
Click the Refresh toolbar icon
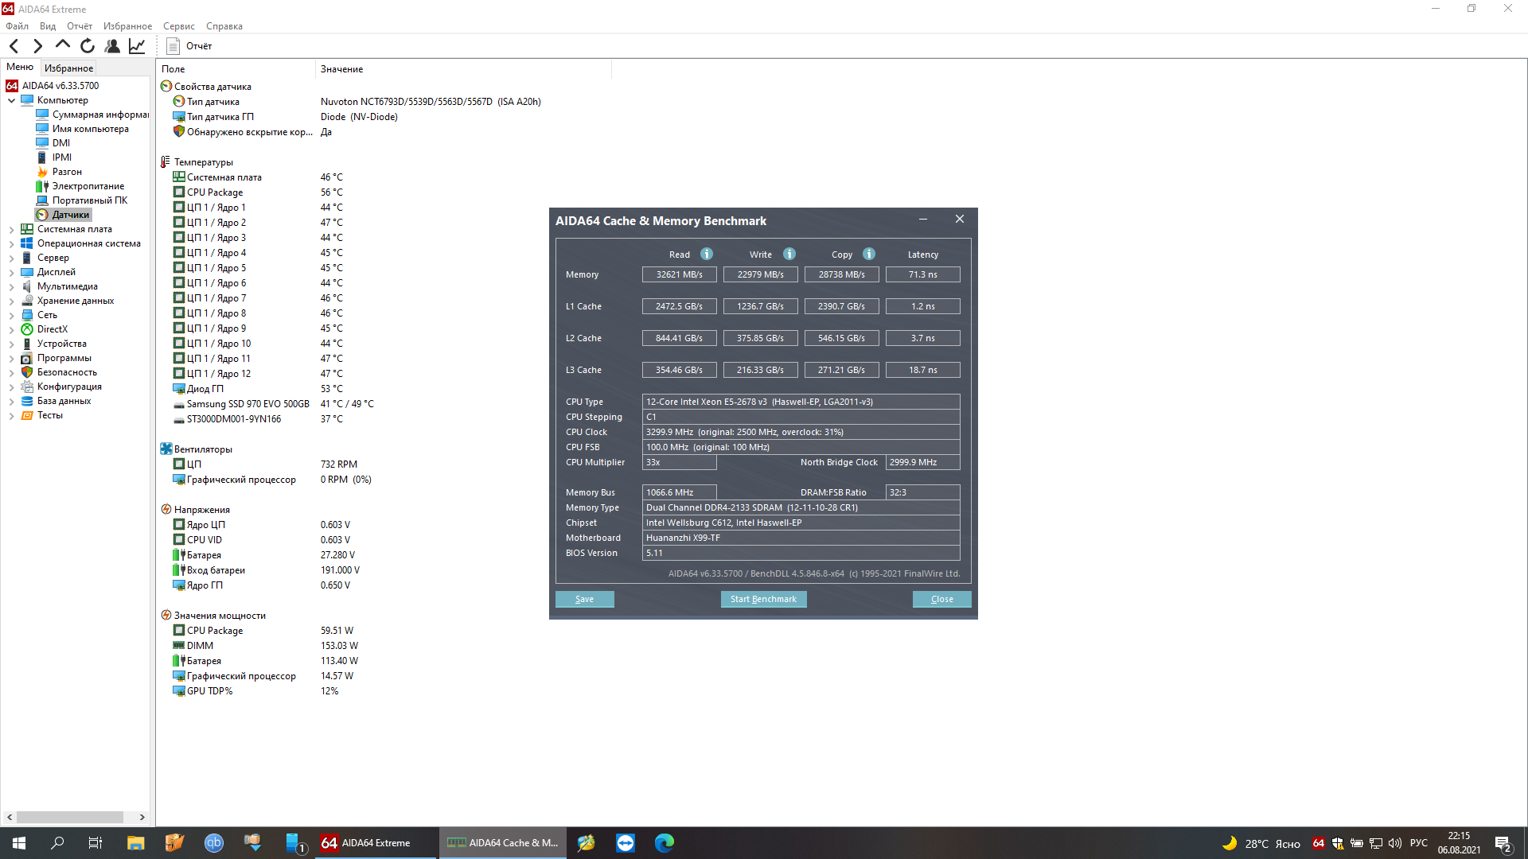pyautogui.click(x=88, y=46)
